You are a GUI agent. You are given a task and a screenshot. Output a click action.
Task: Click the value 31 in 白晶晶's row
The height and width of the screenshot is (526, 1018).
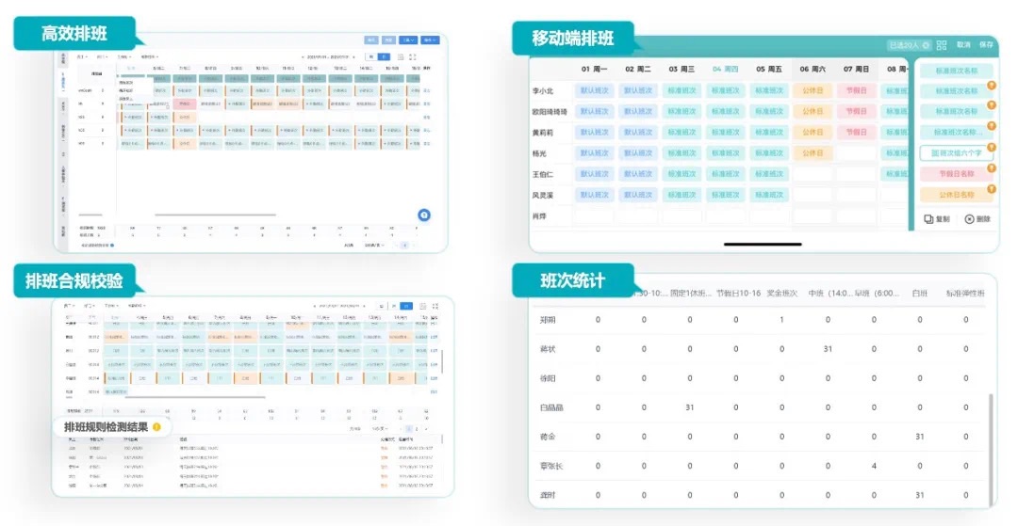click(x=689, y=407)
